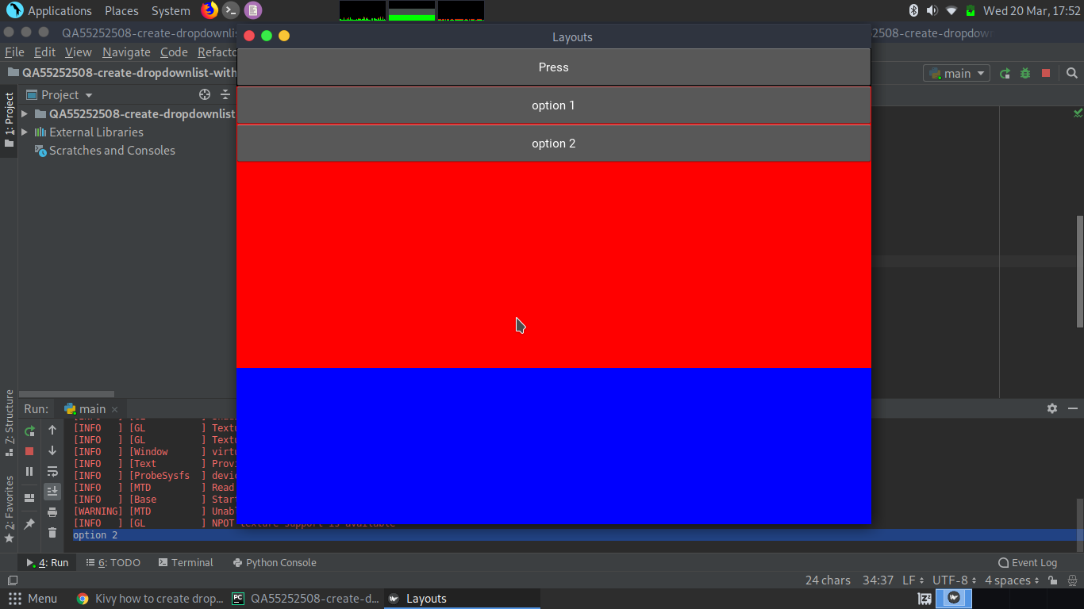Open terminal launcher in top panel
Screen dimensions: 1084x609
click(x=231, y=10)
